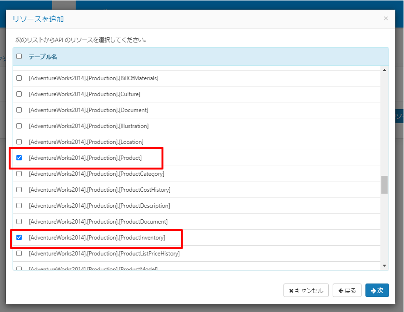Click the table list scrollbar thumb

tap(384, 184)
